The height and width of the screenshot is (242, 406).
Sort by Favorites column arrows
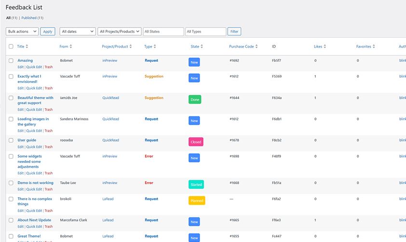point(374,47)
